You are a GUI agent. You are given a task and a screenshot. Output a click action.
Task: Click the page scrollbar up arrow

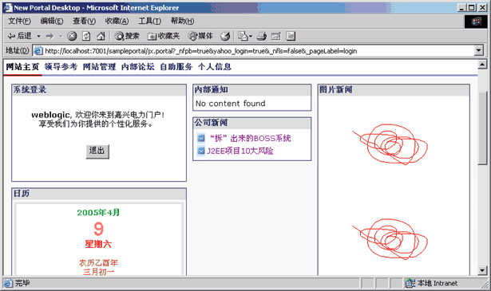point(482,65)
